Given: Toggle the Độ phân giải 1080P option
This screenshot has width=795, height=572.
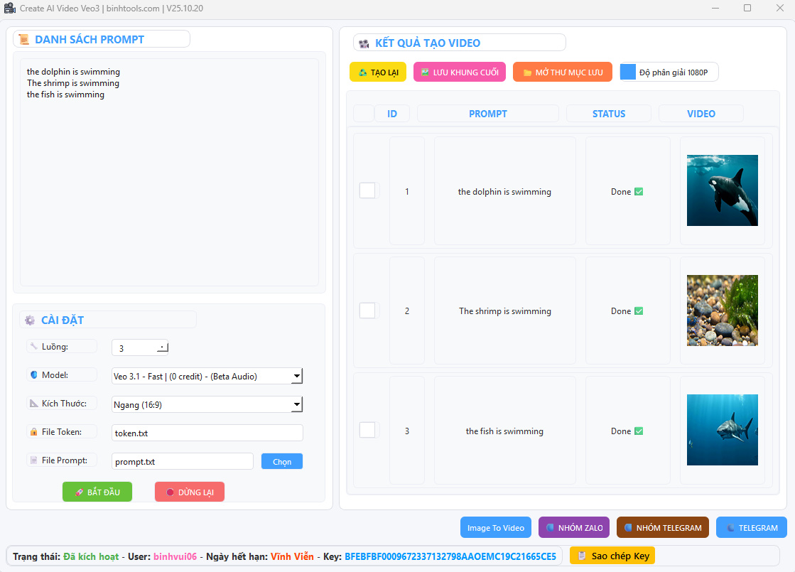Looking at the screenshot, I should pyautogui.click(x=629, y=72).
